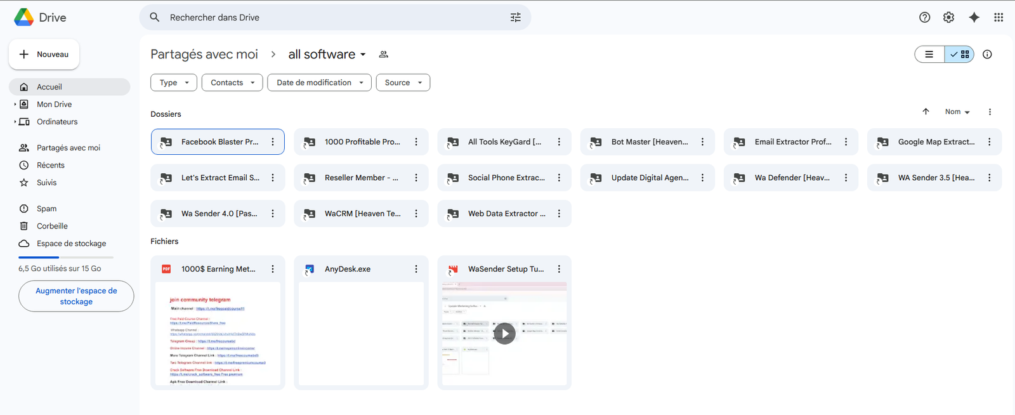Open more actions for Google Map Extract folder
This screenshot has height=415, width=1015.
[x=989, y=142]
